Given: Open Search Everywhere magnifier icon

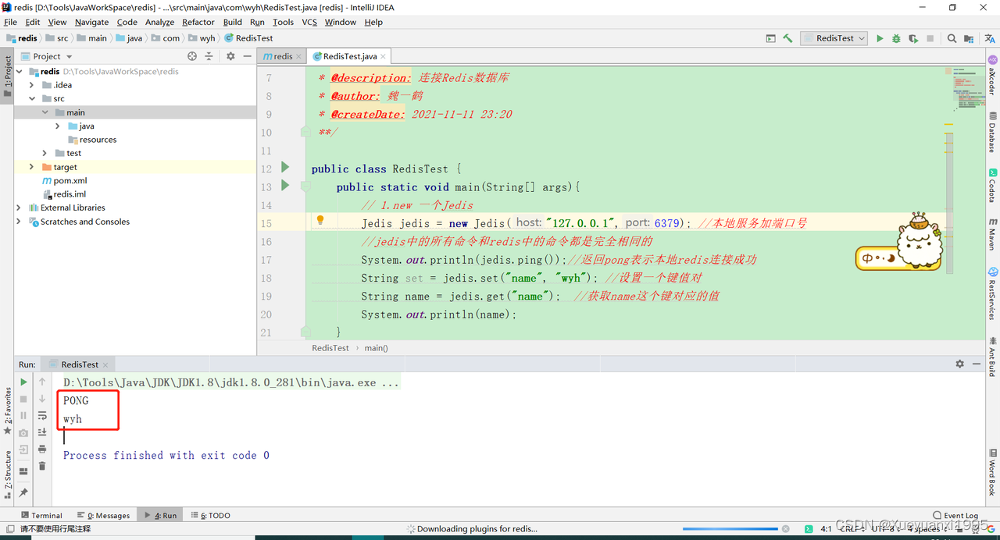Looking at the screenshot, I should (x=952, y=37).
